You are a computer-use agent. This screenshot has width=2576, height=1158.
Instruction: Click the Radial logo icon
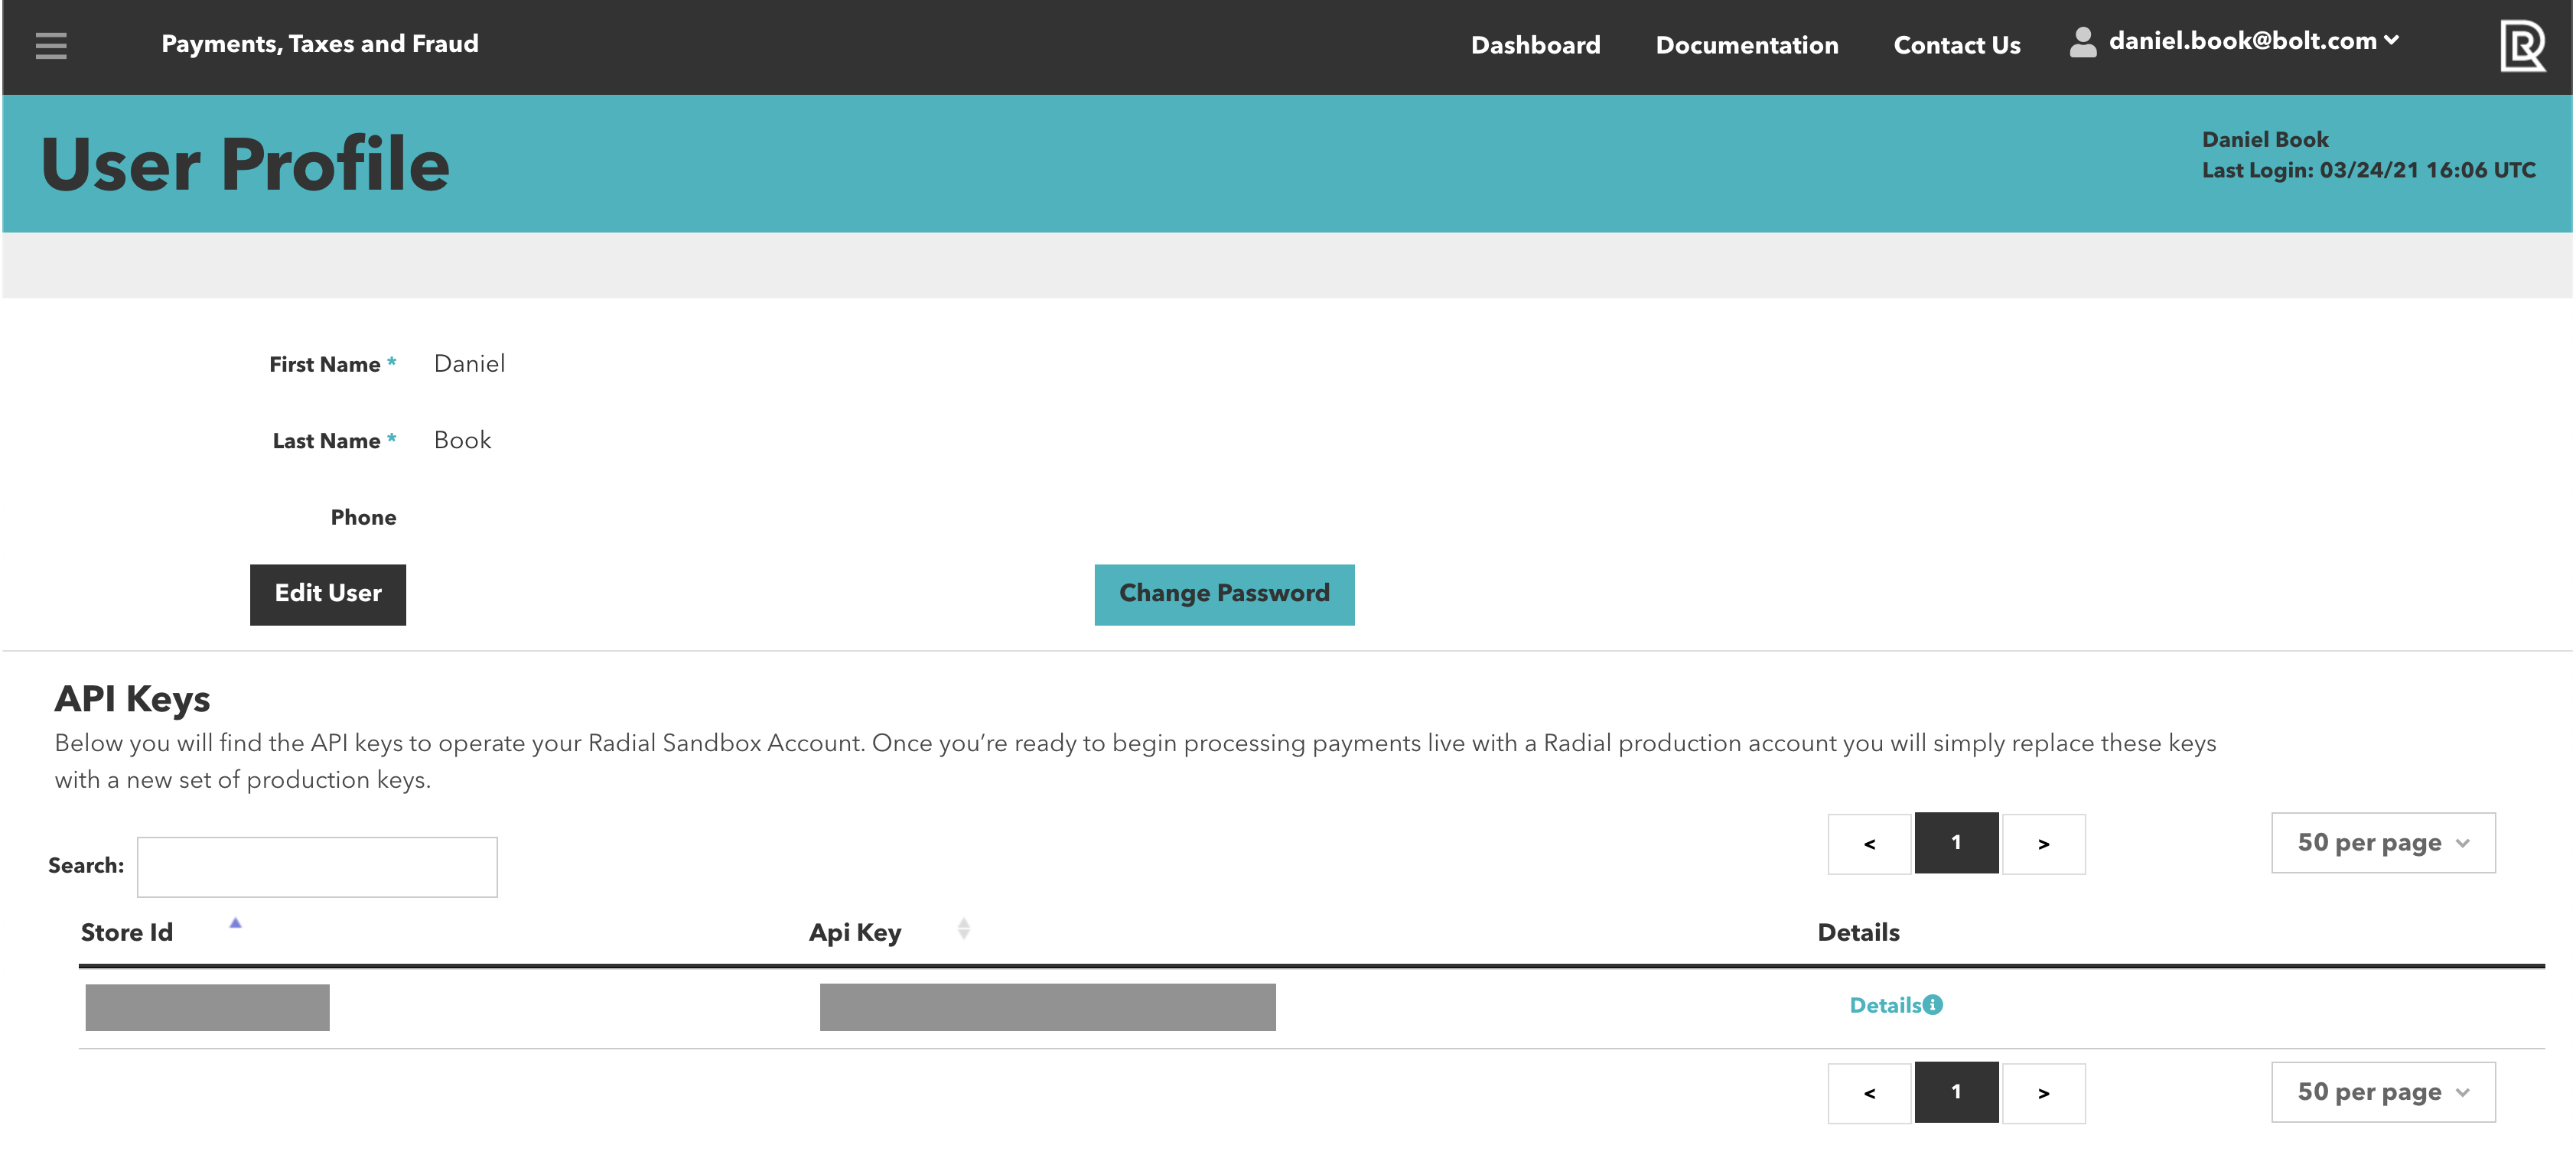2522,45
